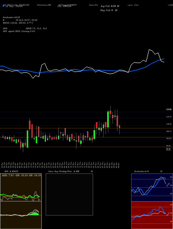
Task: Select the Day Vol: 0 M text
Action: [x=109, y=10]
